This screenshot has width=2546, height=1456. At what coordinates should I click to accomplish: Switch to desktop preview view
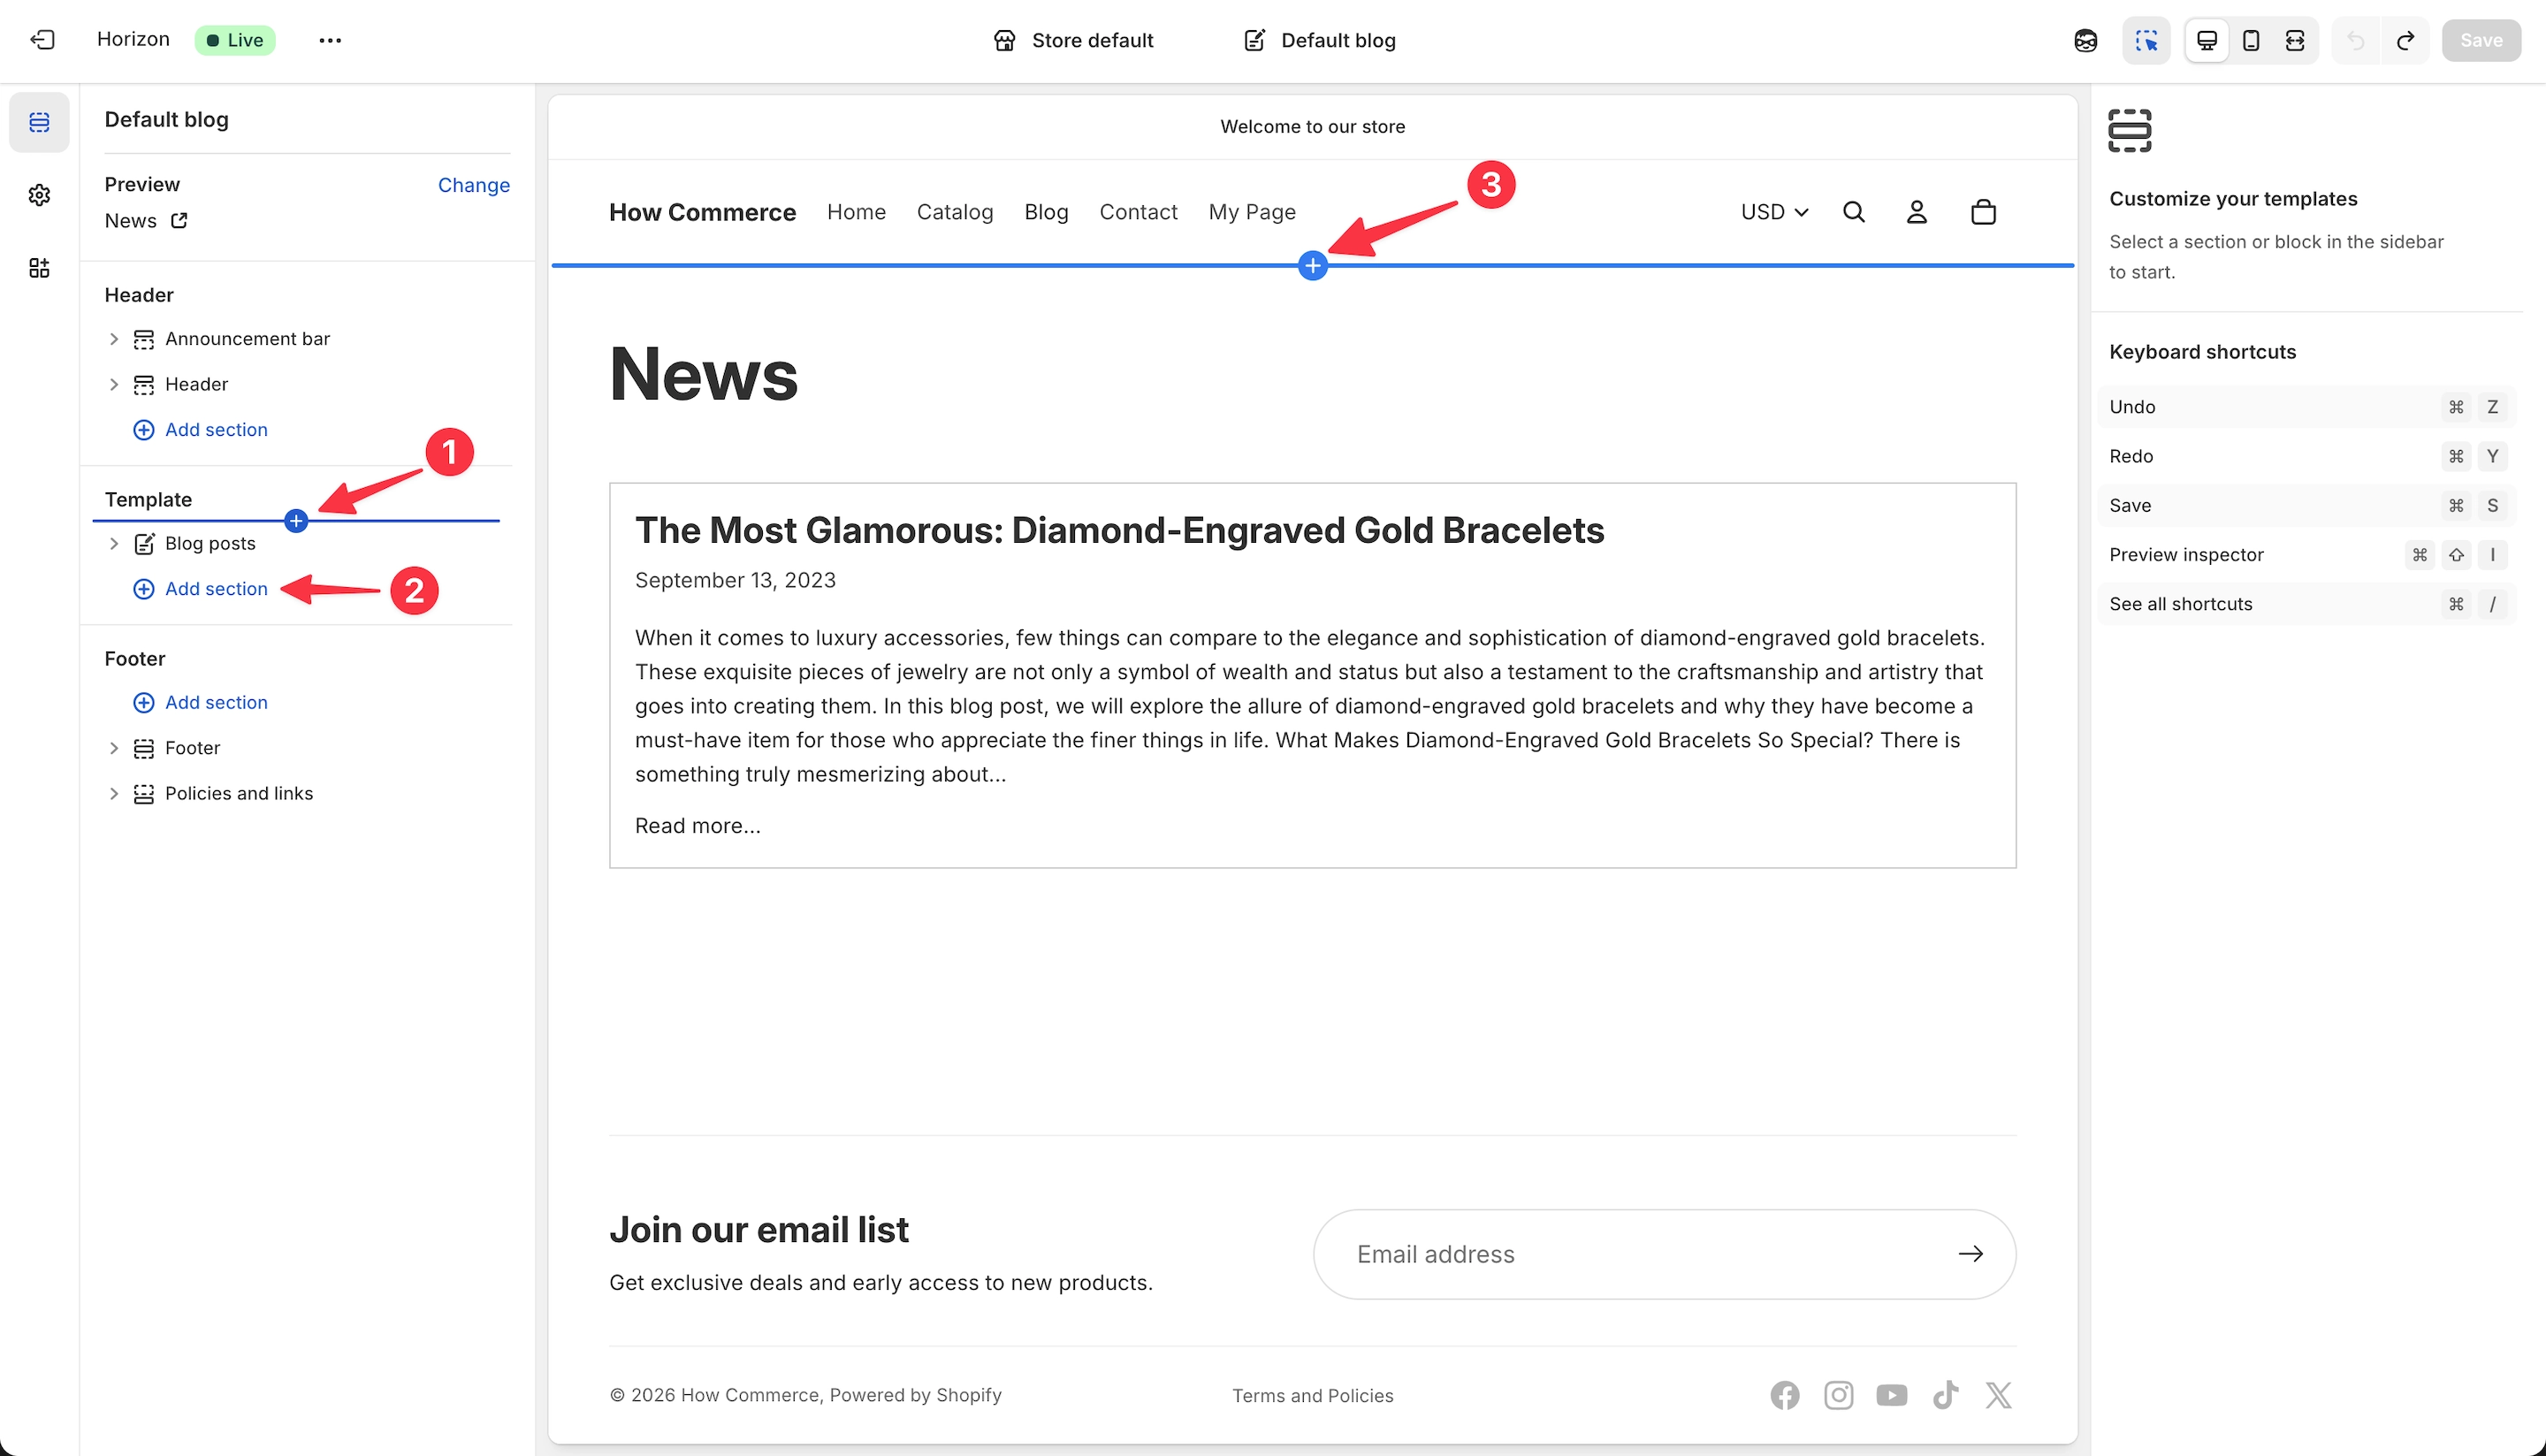2206,40
